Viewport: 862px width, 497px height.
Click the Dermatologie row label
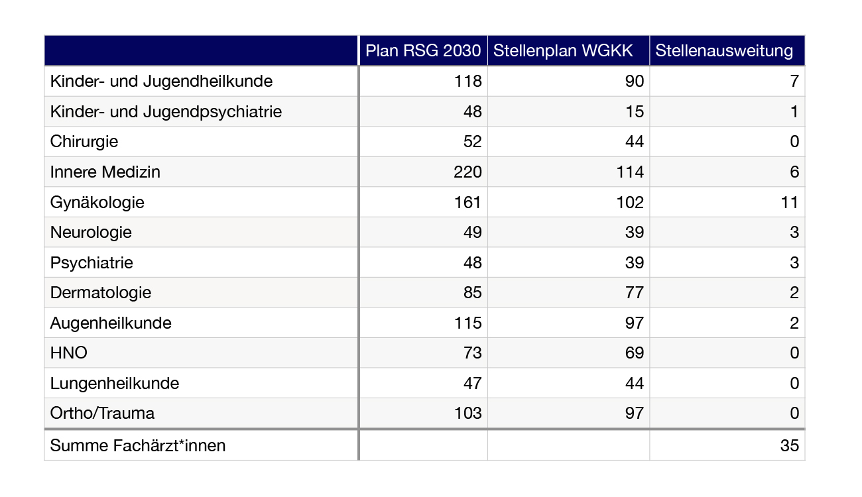pos(101,293)
